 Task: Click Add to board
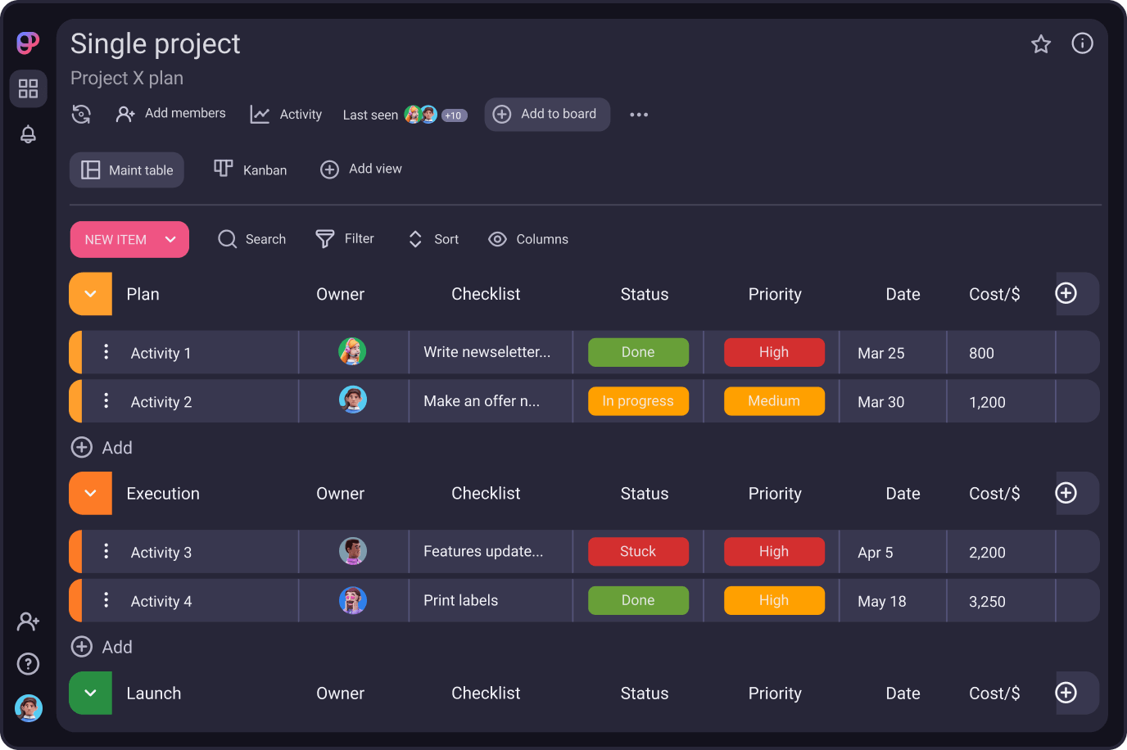[x=547, y=115]
